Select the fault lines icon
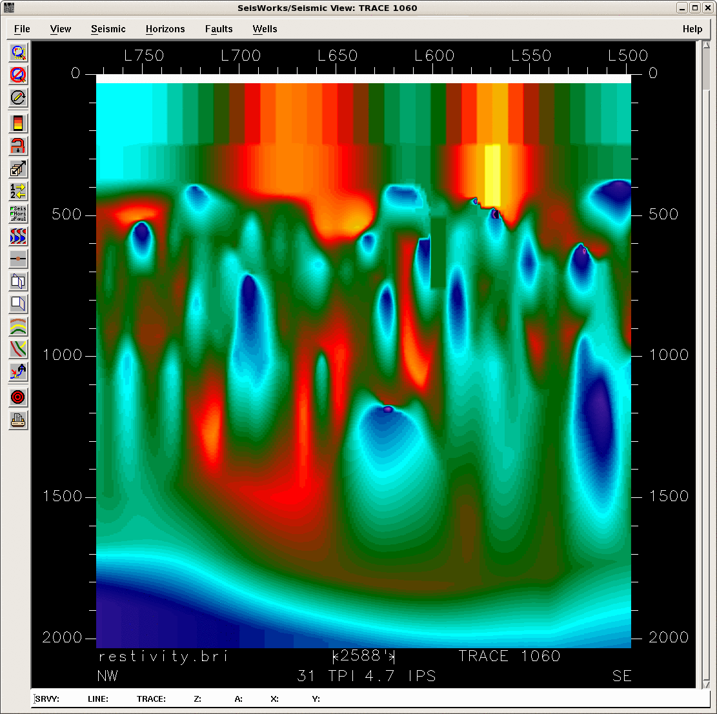Viewport: 717px width, 714px height. (18, 349)
